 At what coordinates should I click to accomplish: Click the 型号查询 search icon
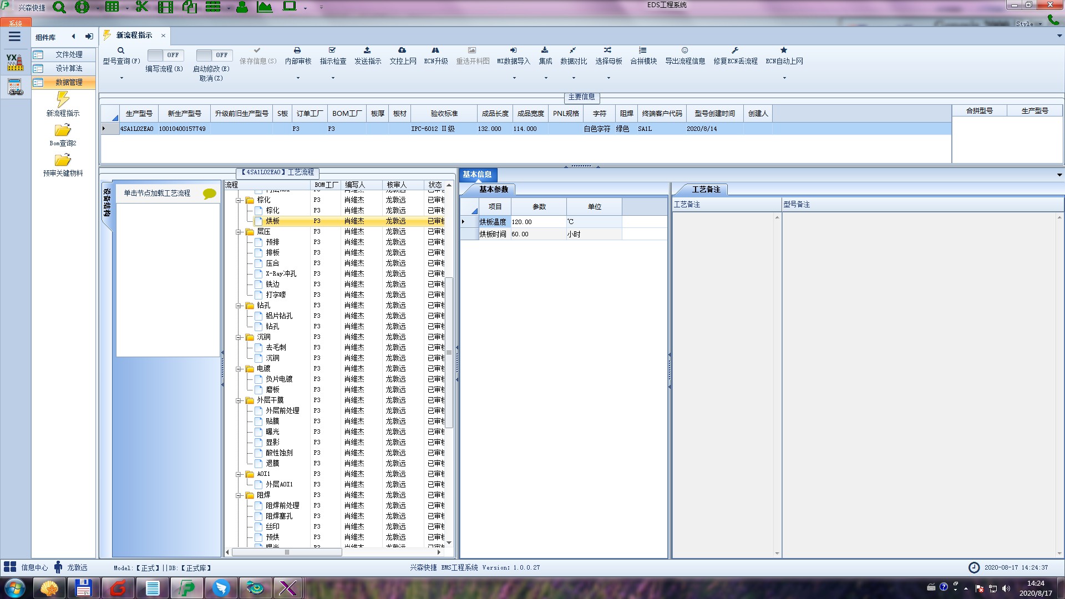[x=121, y=50]
